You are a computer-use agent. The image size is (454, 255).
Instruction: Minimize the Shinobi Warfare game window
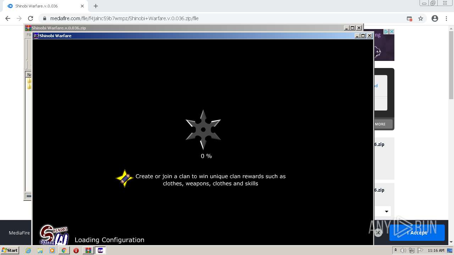[357, 36]
